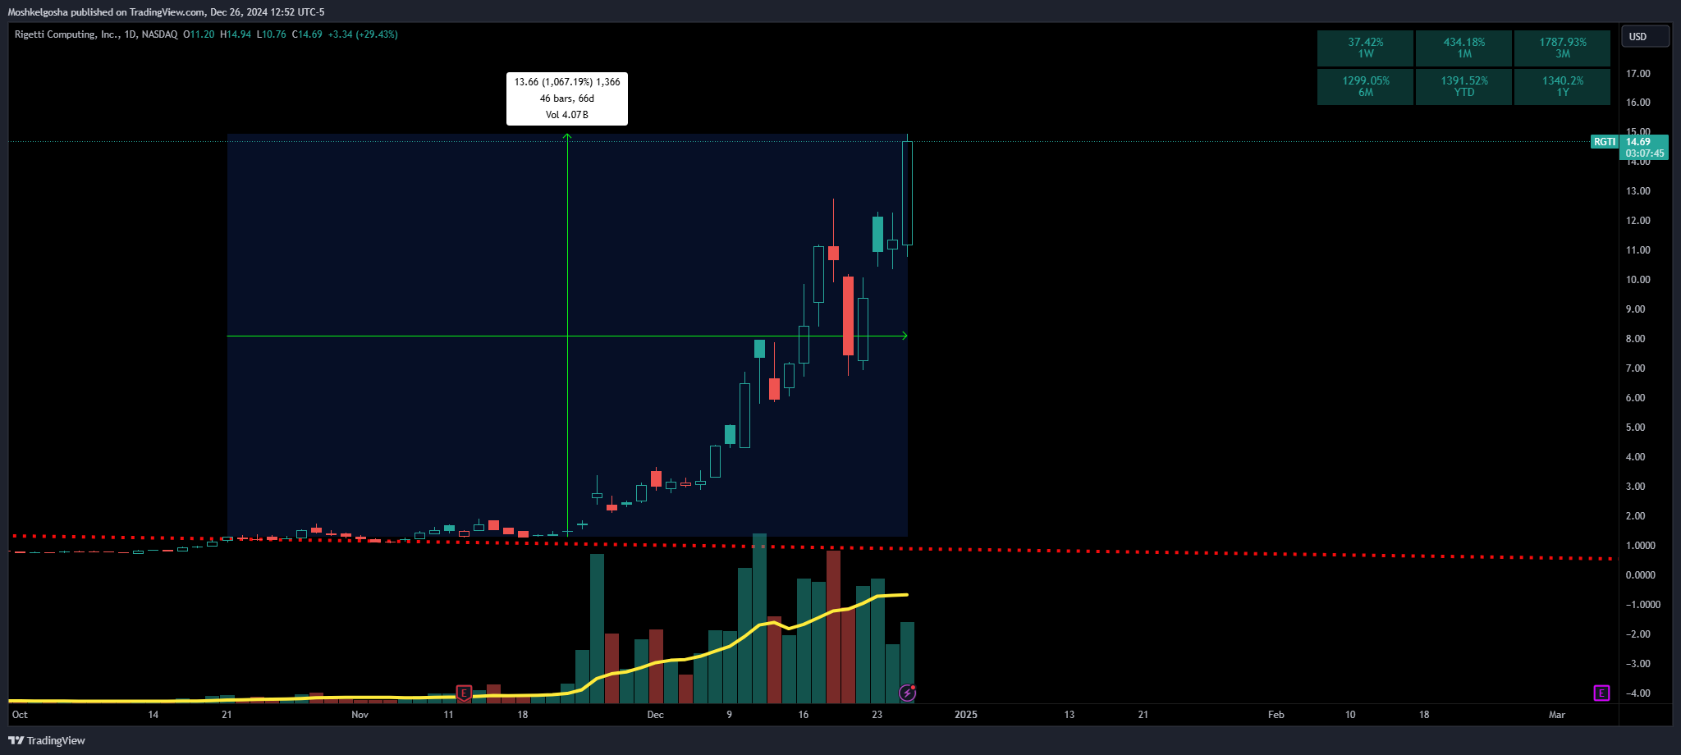Screen dimensions: 1681x755
Task: Click the 1D interval in chart legend
Action: 131,34
